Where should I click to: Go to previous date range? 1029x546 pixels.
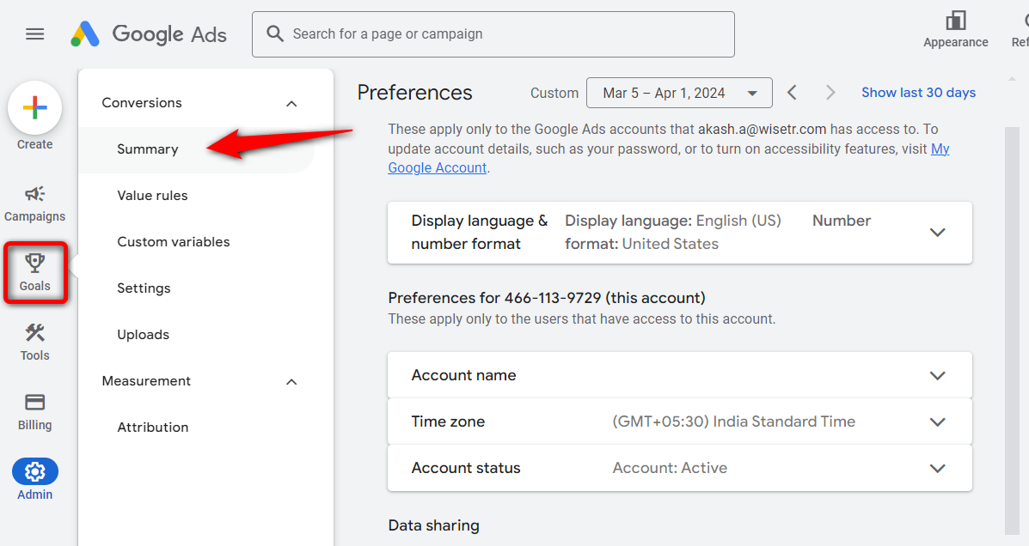tap(792, 93)
